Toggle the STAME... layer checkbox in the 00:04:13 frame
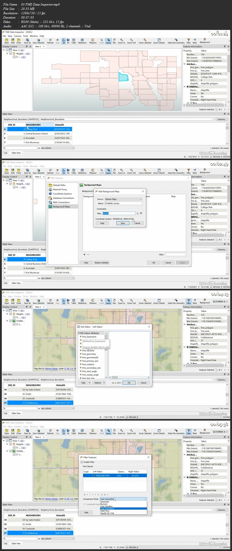 point(11,321)
